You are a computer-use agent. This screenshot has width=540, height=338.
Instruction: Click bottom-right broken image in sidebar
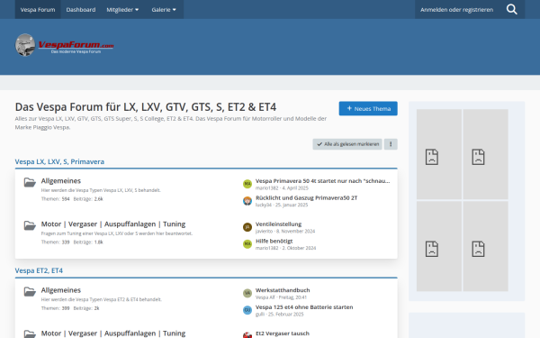pos(486,246)
